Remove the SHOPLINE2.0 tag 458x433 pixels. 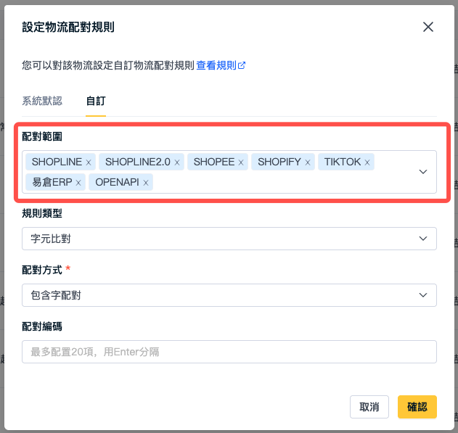(177, 162)
